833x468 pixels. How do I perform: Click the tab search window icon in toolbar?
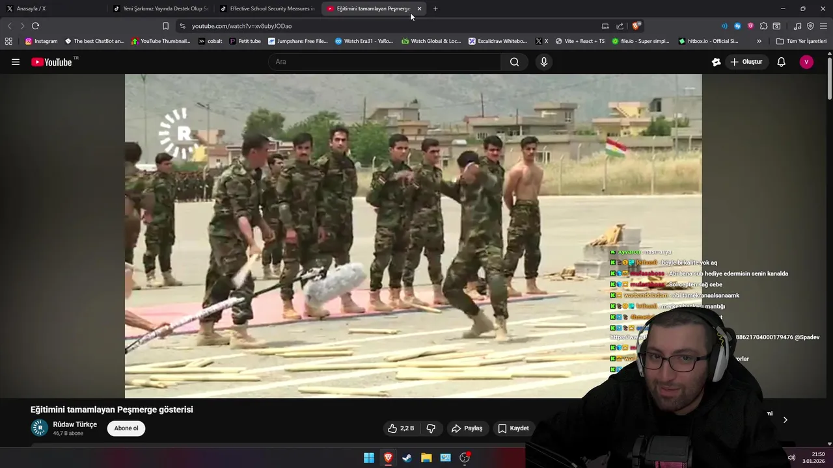coord(776,26)
